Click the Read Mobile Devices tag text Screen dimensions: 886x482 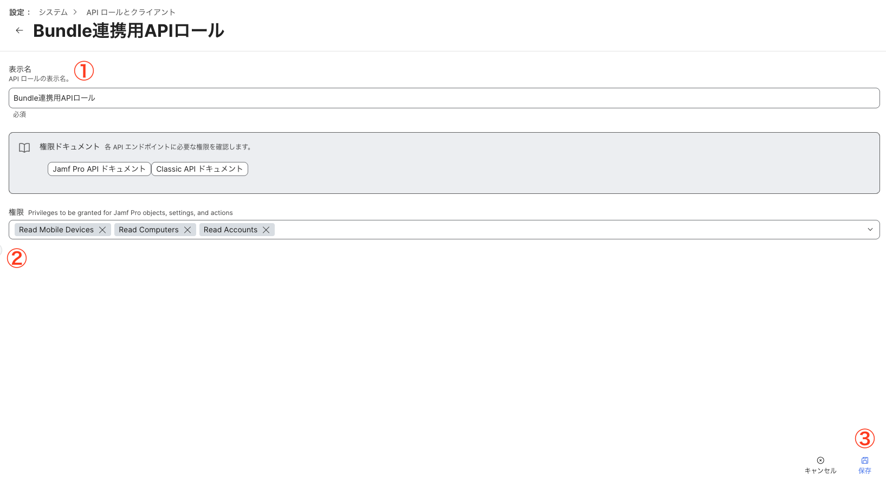tap(56, 230)
